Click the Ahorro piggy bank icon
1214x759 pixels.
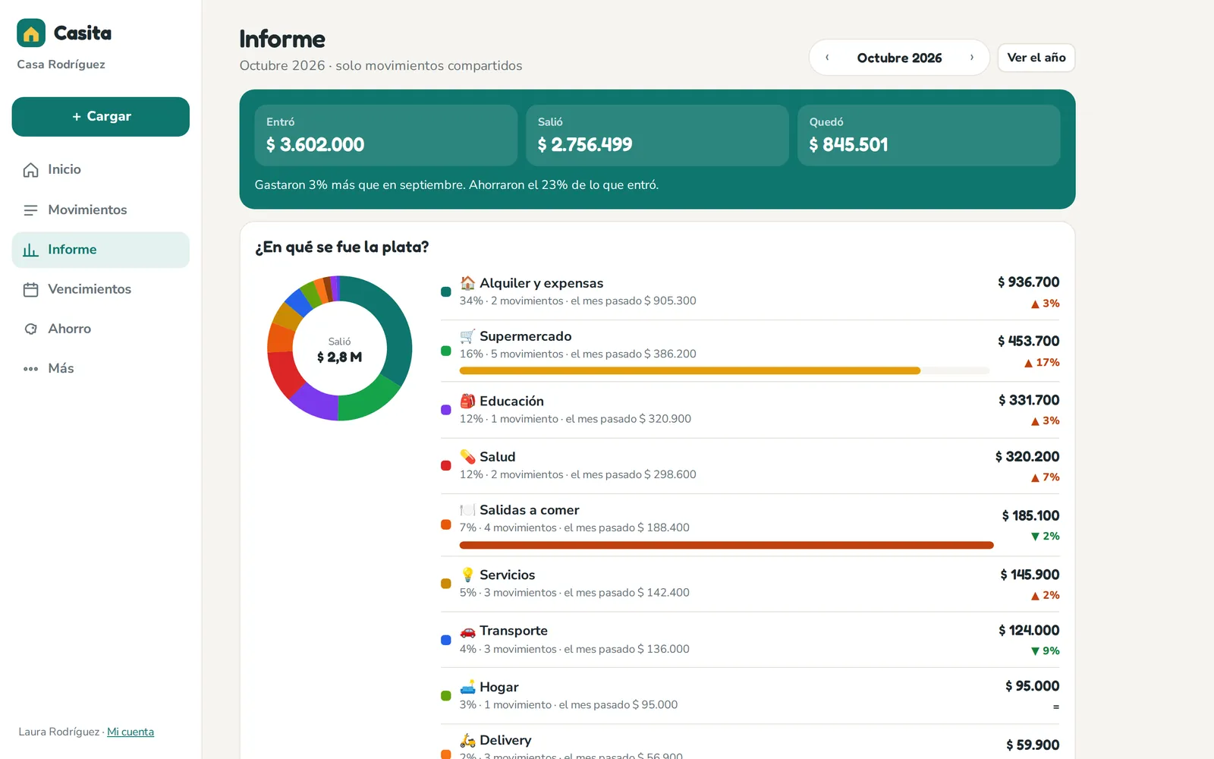point(30,329)
